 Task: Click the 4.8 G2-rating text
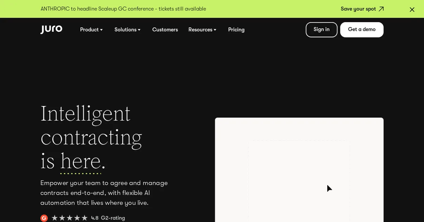[x=108, y=218]
